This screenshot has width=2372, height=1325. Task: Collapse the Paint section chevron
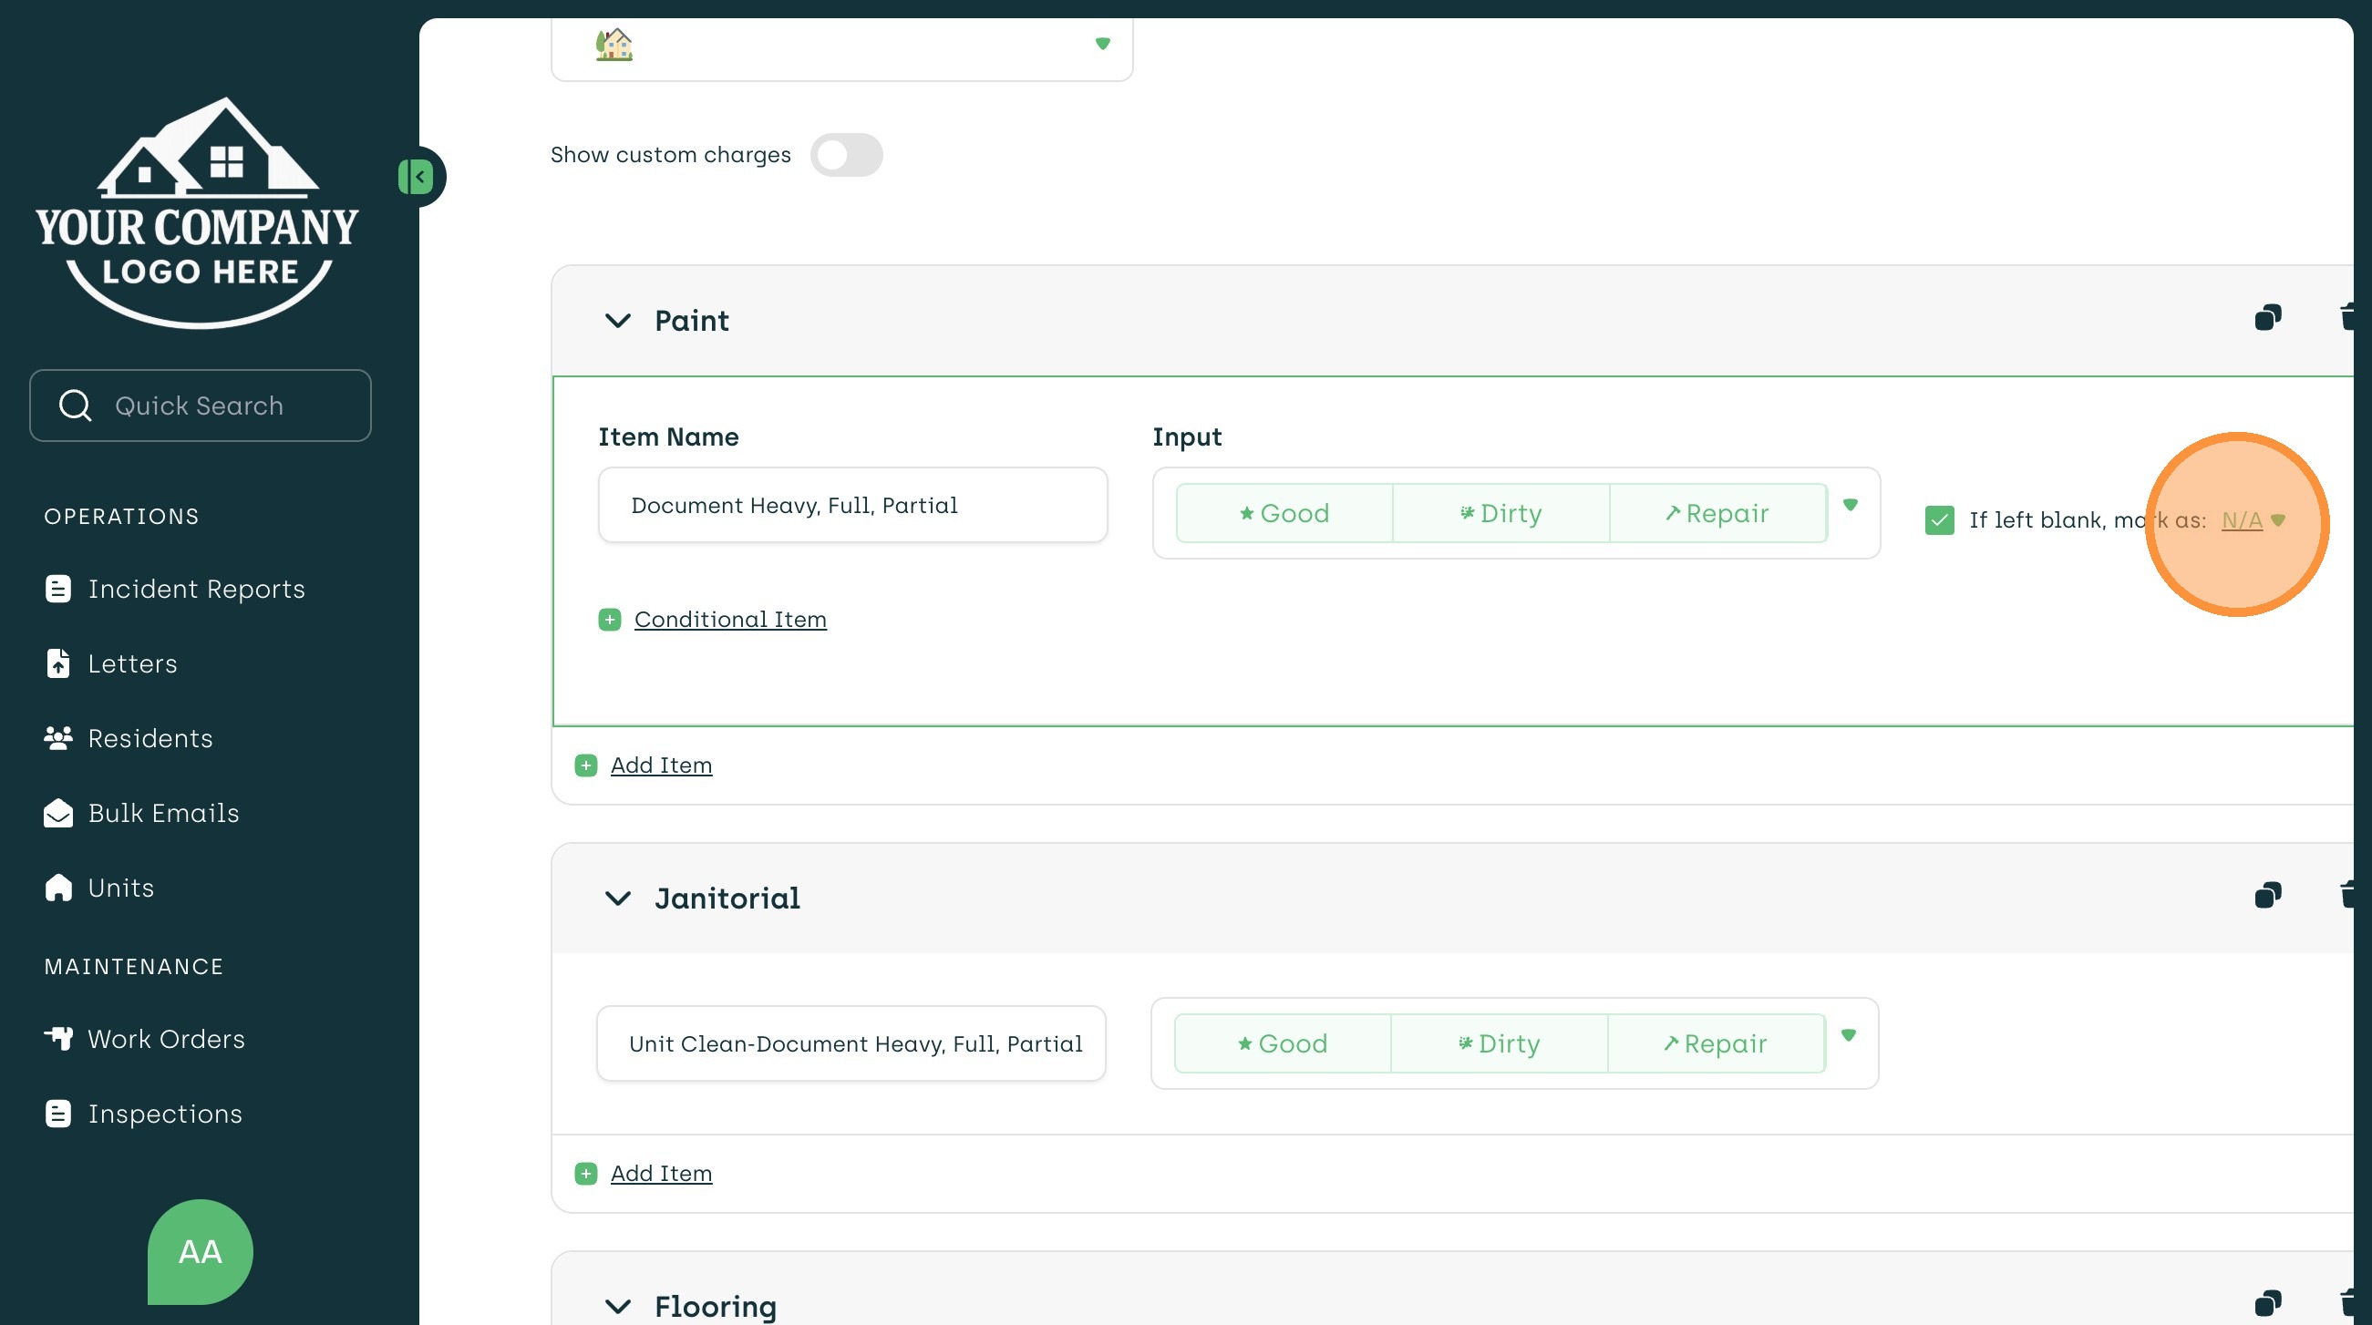coord(618,321)
